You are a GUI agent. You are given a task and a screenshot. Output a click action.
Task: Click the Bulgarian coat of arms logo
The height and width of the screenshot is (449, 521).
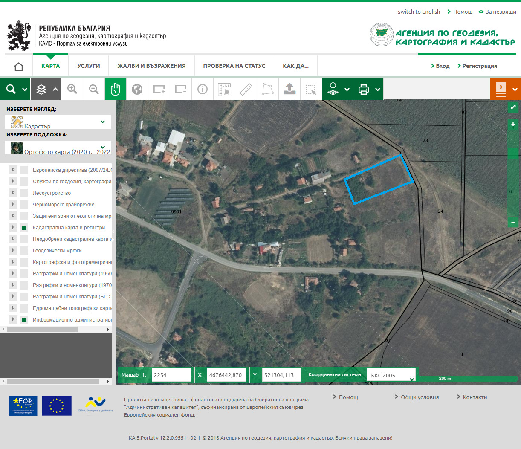tap(19, 35)
